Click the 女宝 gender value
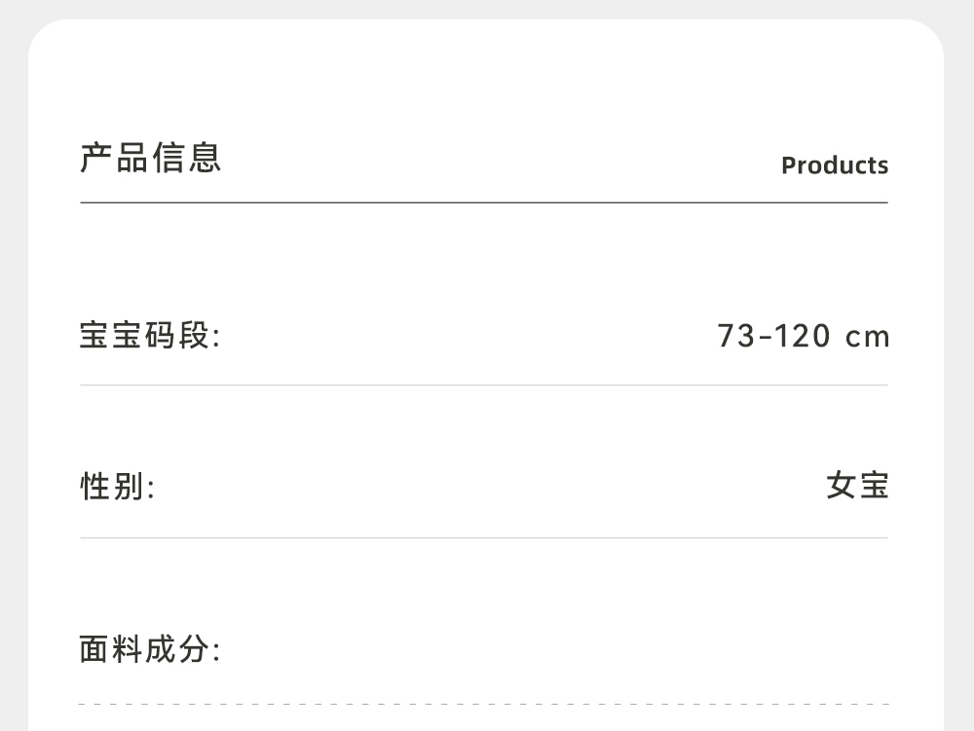The width and height of the screenshot is (974, 731). pos(857,485)
